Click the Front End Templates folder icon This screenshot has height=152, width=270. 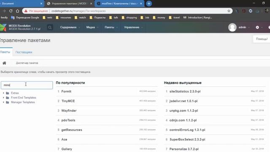click(x=8, y=98)
